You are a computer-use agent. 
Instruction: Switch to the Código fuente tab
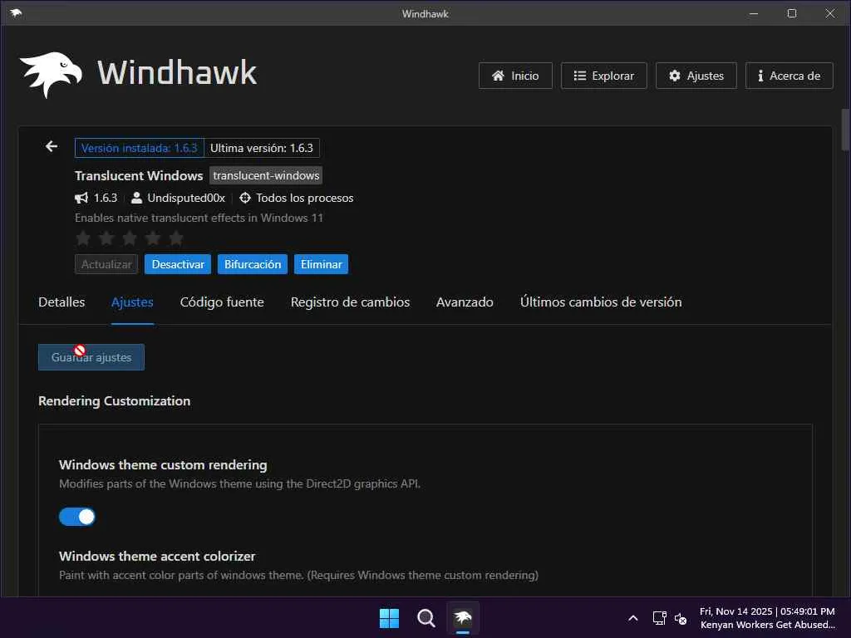tap(222, 302)
